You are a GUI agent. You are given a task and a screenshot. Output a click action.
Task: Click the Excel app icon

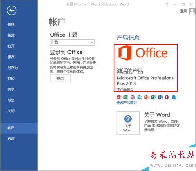click(x=126, y=97)
